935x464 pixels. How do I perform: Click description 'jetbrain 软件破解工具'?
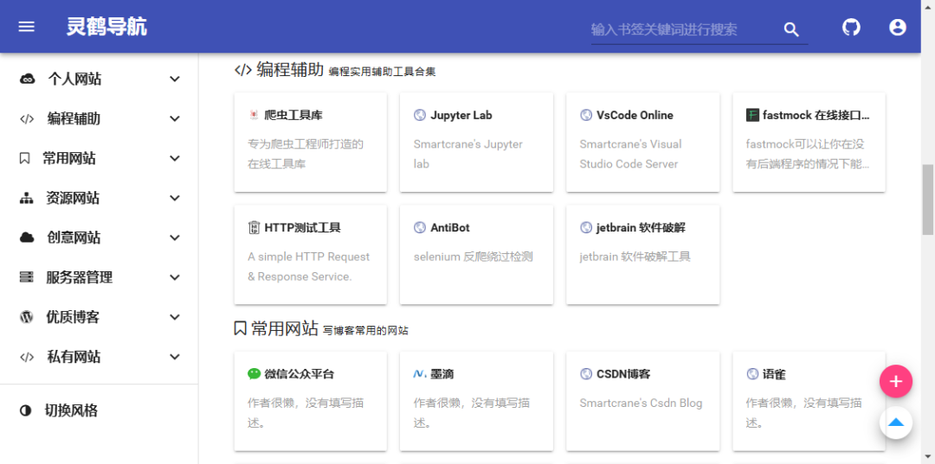pos(635,257)
